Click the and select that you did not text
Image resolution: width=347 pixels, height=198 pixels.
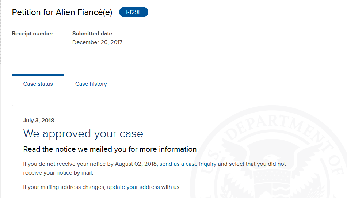tap(252, 164)
